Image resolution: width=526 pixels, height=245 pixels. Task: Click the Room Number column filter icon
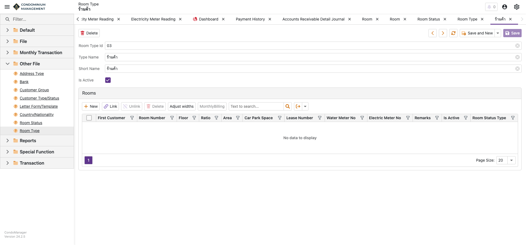[x=172, y=118]
